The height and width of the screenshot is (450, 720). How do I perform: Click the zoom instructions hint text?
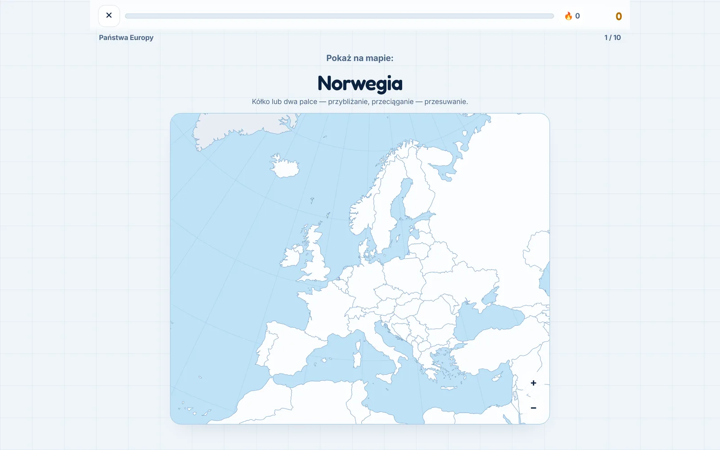coord(360,102)
